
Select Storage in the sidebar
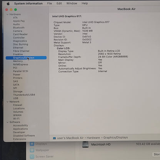click(18, 92)
